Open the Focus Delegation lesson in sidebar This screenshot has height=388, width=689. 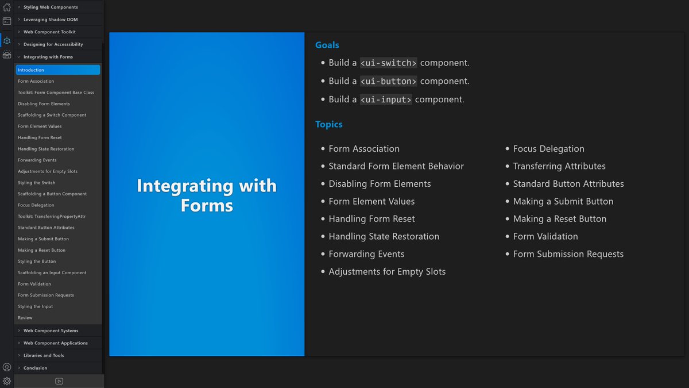(x=58, y=205)
